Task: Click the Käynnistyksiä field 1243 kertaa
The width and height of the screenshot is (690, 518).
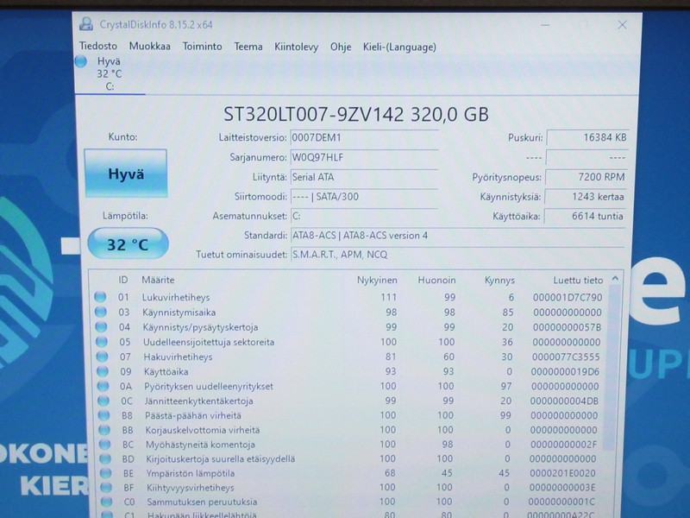Action: tap(585, 197)
